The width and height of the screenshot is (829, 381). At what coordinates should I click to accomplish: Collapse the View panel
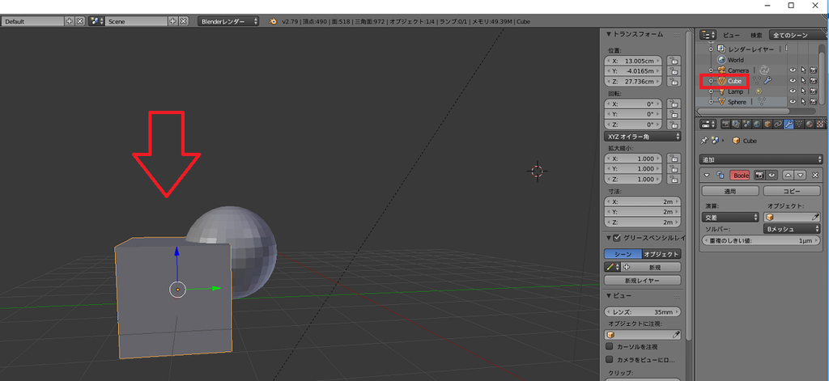[x=609, y=296]
